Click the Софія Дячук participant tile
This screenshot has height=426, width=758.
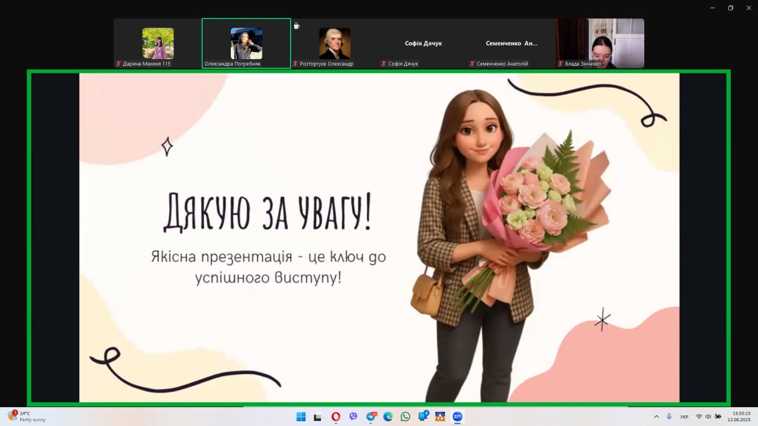tap(423, 43)
